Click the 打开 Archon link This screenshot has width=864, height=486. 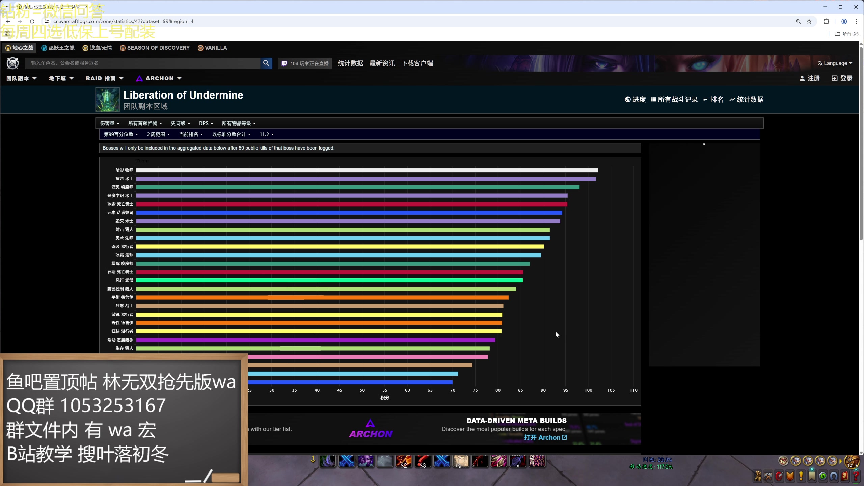[x=545, y=437]
